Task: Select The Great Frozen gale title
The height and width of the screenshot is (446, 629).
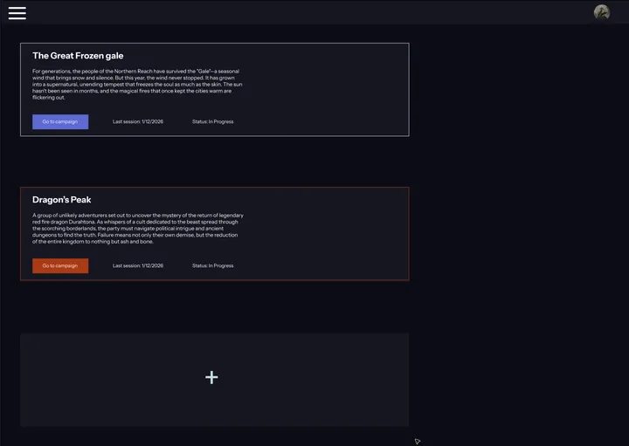Action: (x=78, y=56)
